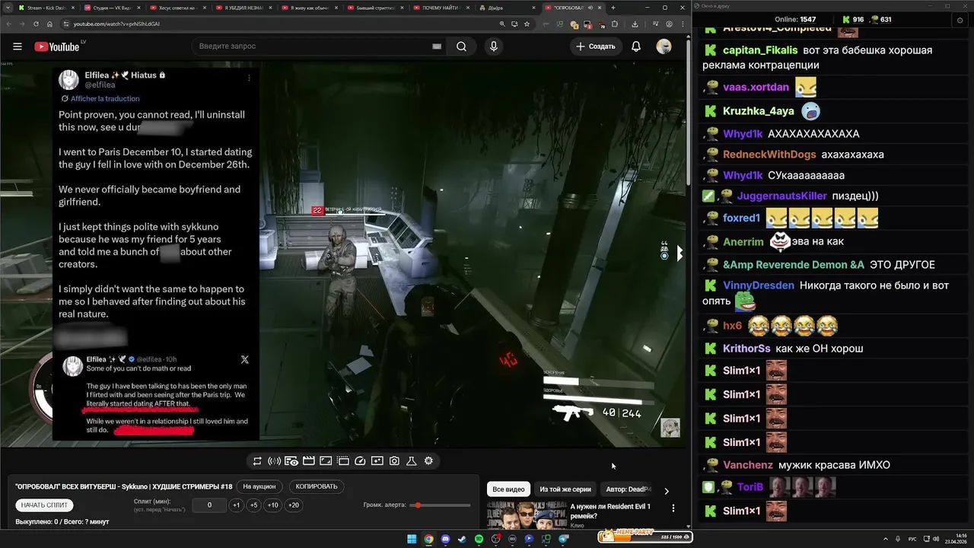
Task: Open the YouTube hamburger guide menu
Action: 18,46
